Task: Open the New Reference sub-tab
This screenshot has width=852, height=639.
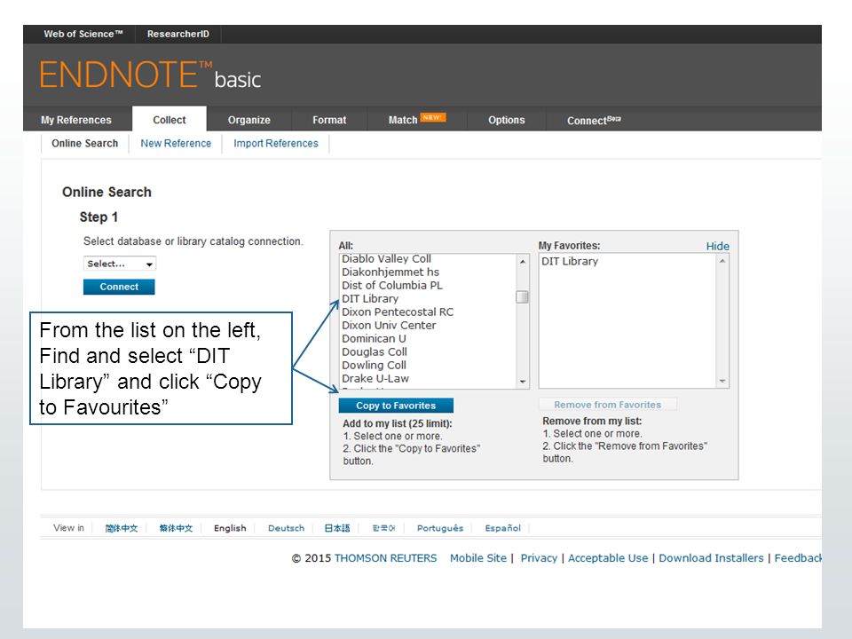Action: 176,144
